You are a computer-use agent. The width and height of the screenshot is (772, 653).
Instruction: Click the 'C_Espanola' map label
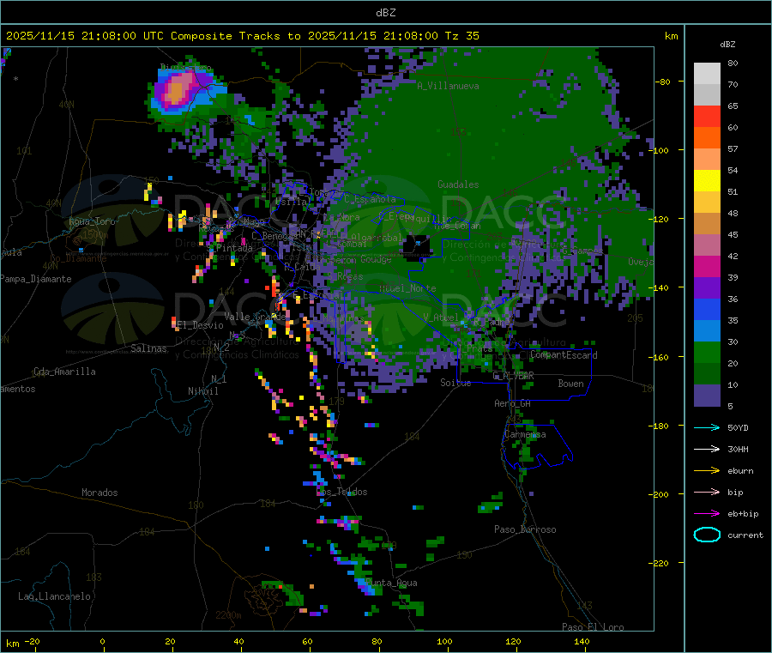coord(370,199)
